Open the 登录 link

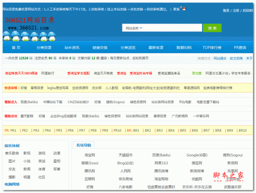pos(226,11)
